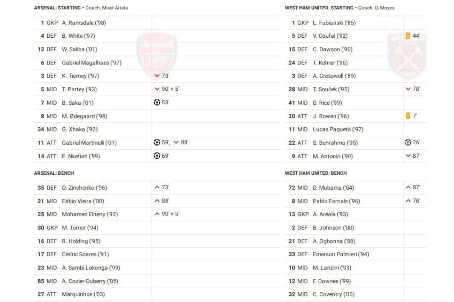
Task: Click M. Antonio's 87' substitution arrow
Action: [408, 156]
